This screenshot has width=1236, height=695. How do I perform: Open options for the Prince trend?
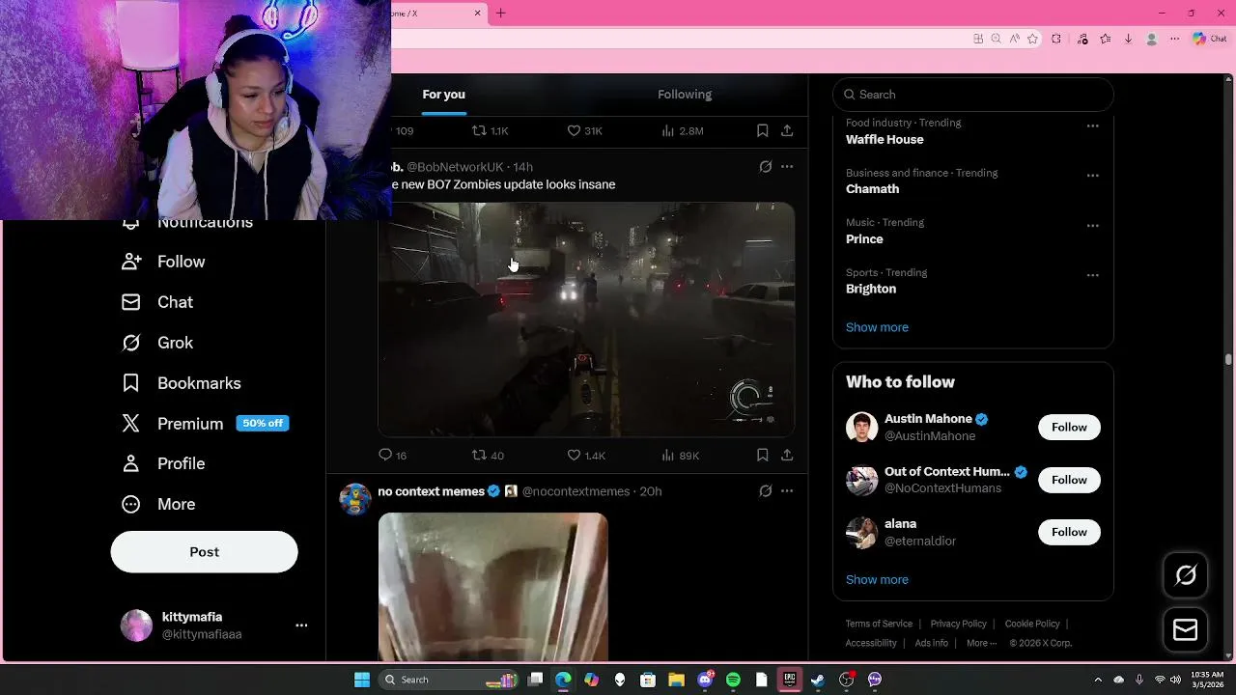(x=1092, y=225)
